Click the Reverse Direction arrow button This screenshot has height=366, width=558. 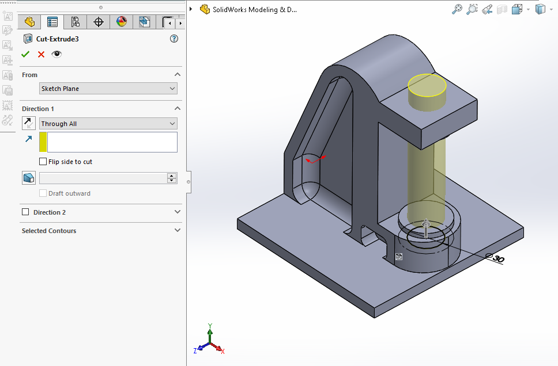pyautogui.click(x=28, y=123)
